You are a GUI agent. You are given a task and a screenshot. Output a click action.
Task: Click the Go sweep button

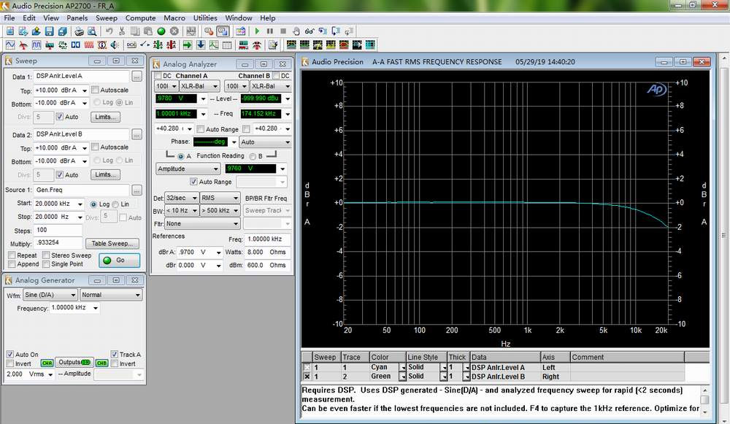[119, 261]
